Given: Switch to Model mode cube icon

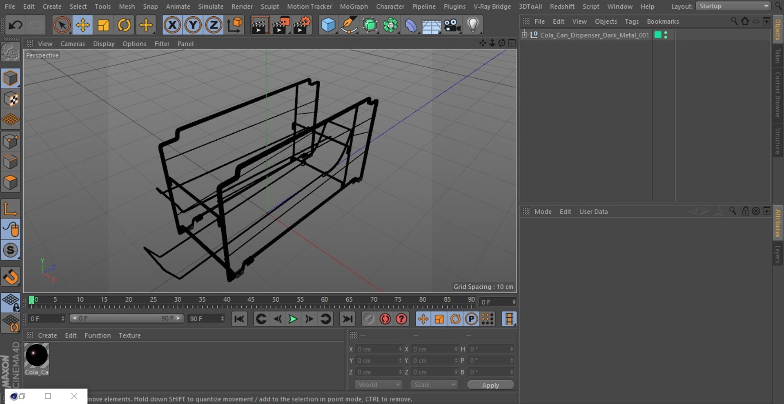Looking at the screenshot, I should (11, 78).
